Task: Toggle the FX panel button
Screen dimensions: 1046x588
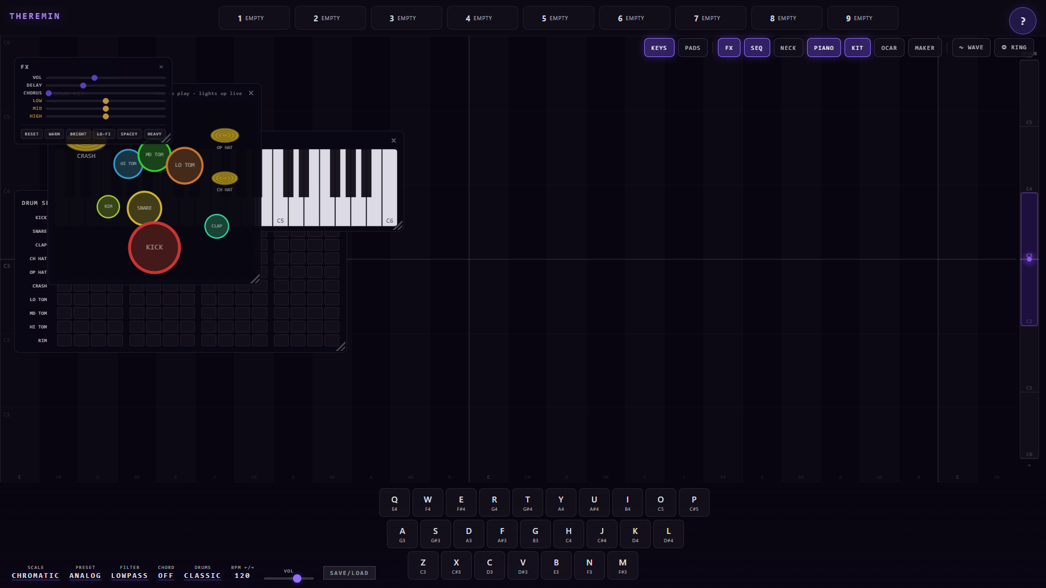Action: [x=729, y=48]
